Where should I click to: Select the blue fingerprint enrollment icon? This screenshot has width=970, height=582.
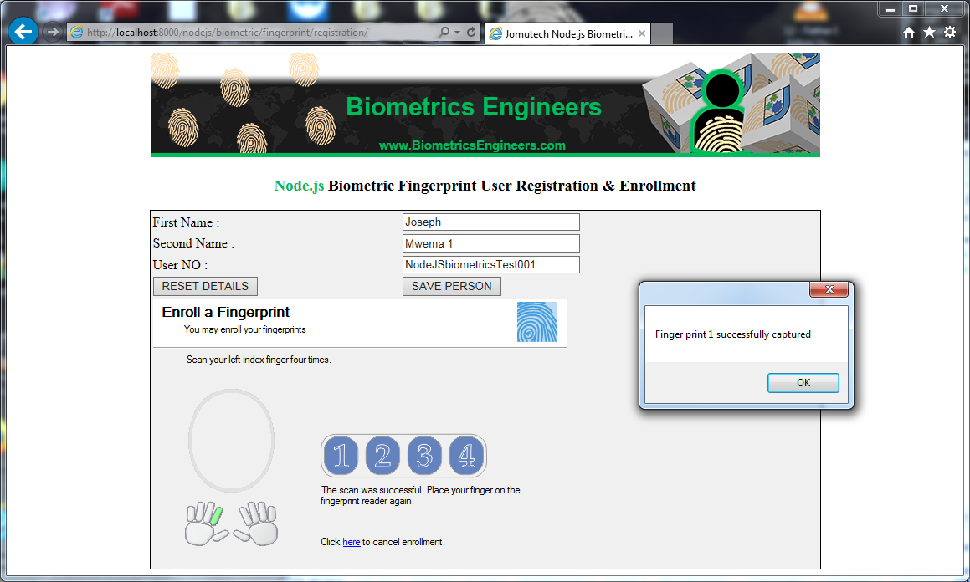tap(537, 322)
